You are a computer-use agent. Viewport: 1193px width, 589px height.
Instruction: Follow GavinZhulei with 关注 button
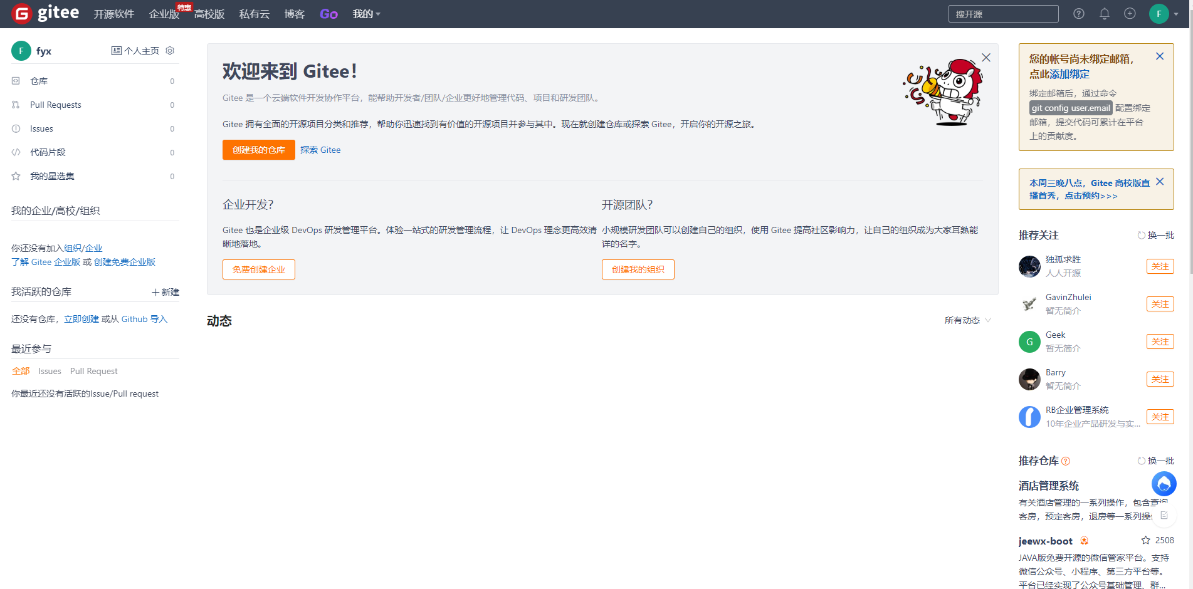coord(1160,304)
